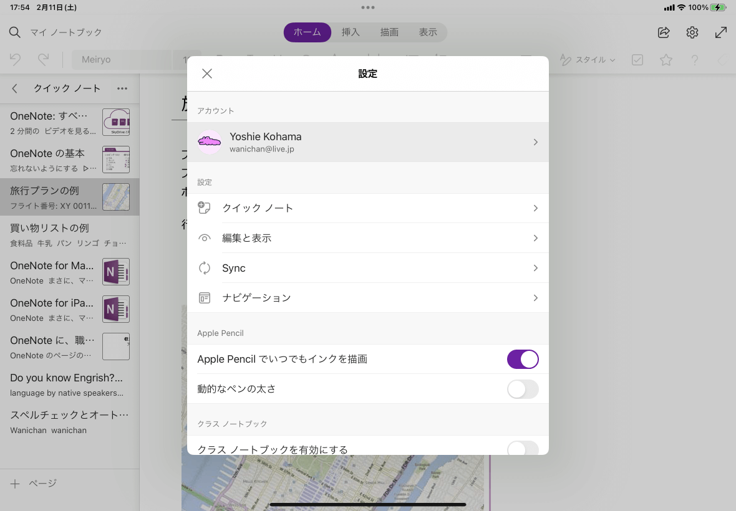Click the redo arrow icon
This screenshot has width=736, height=511.
point(43,60)
